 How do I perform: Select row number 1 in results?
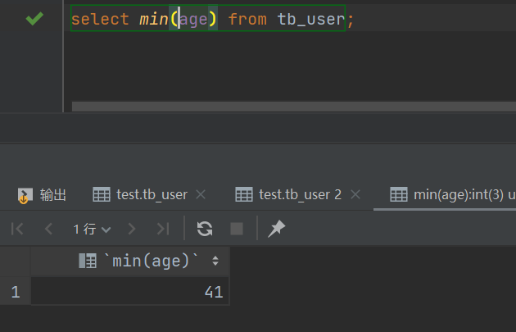pos(15,292)
